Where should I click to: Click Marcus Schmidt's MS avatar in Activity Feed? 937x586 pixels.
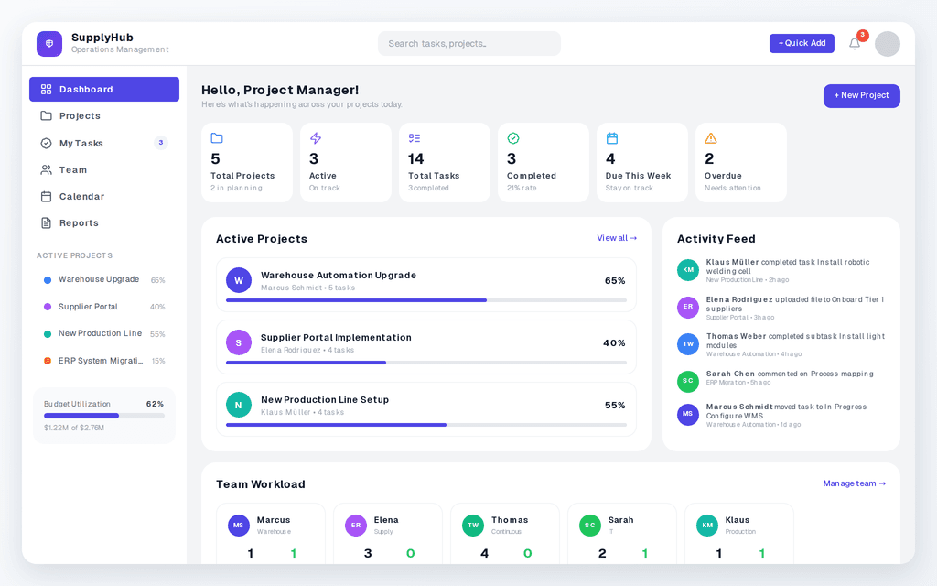(688, 414)
